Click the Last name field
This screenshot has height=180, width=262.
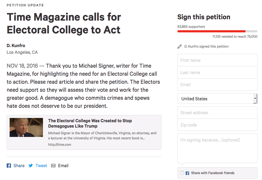point(217,72)
